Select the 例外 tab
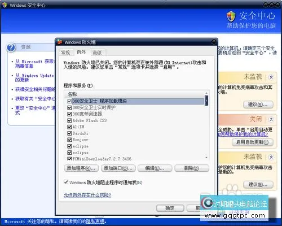The height and width of the screenshot is (226, 282). tap(81, 52)
